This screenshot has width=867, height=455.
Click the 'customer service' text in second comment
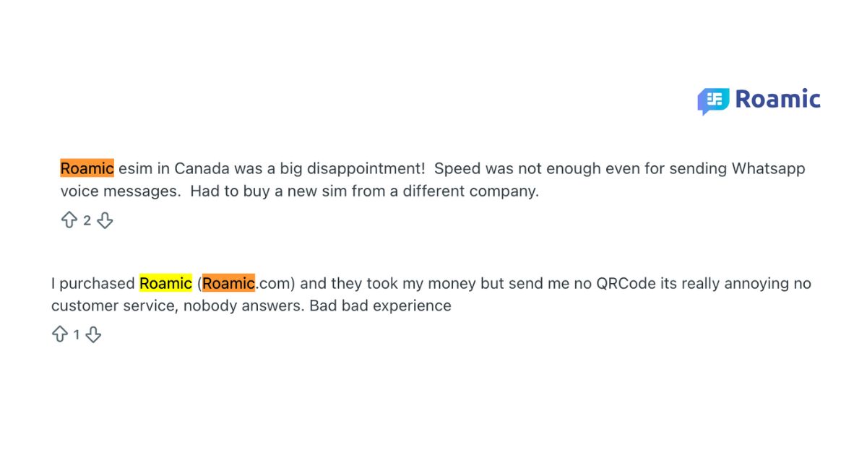coord(113,305)
